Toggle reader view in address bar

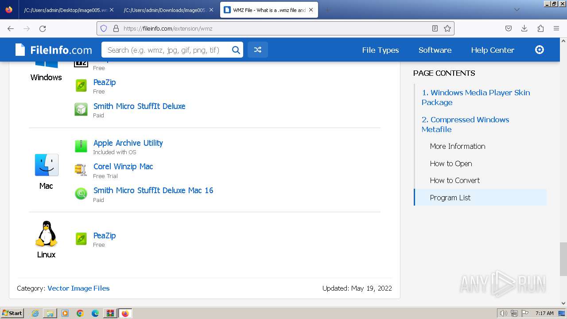[x=435, y=28]
